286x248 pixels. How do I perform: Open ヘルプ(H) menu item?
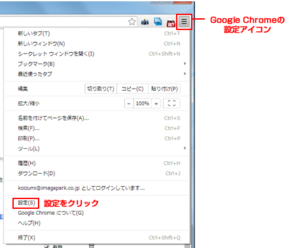point(97,223)
